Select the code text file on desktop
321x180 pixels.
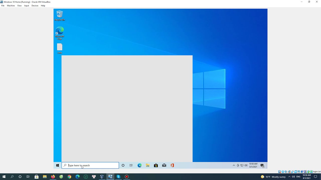60,48
